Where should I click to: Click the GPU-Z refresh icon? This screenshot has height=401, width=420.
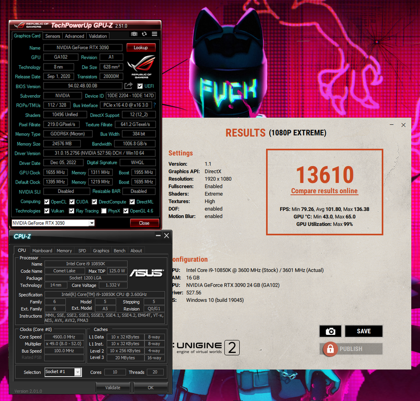(x=144, y=34)
